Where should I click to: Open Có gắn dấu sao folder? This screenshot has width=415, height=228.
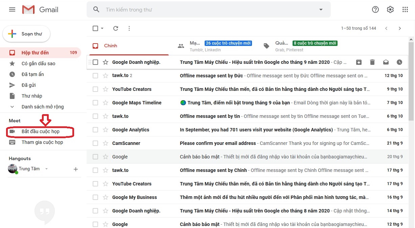coord(41,64)
